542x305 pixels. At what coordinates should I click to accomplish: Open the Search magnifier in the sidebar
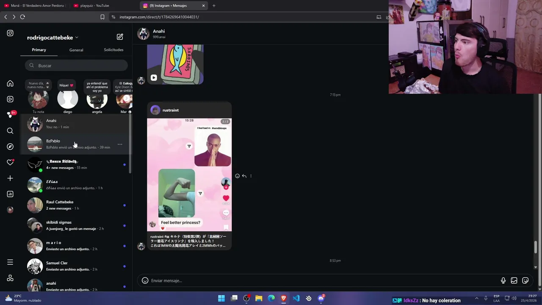10,131
